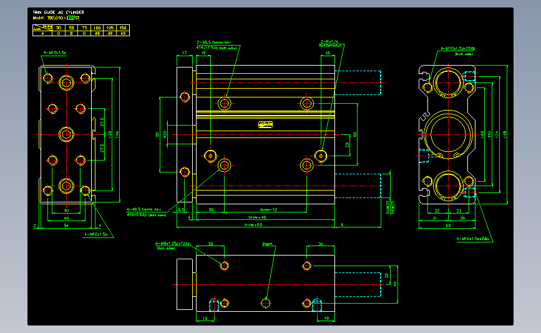The image size is (541, 333).
Task: Select the yellow Model: TB(U)50 text line
Action: pyautogui.click(x=56, y=17)
